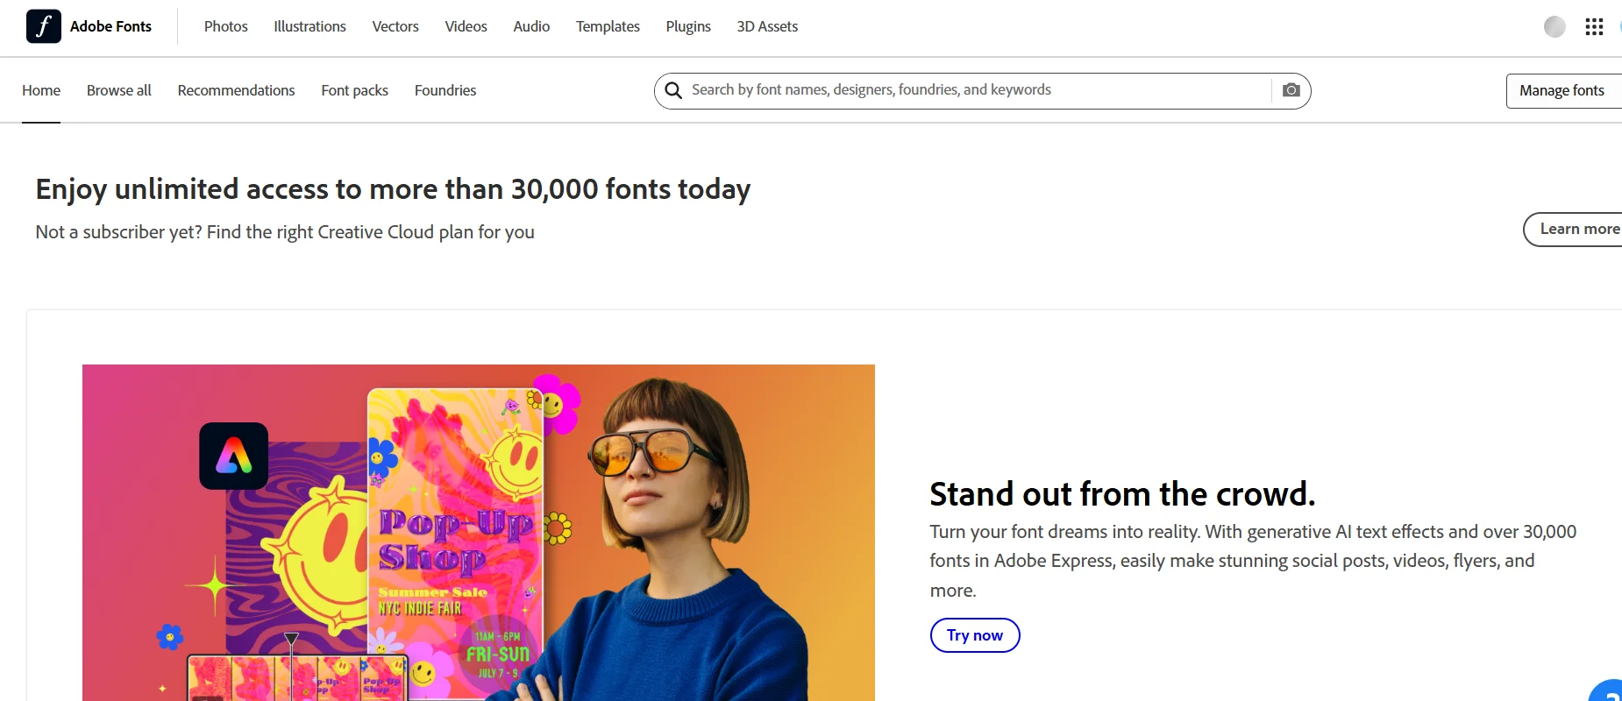Click the visual search camera icon

1291,90
